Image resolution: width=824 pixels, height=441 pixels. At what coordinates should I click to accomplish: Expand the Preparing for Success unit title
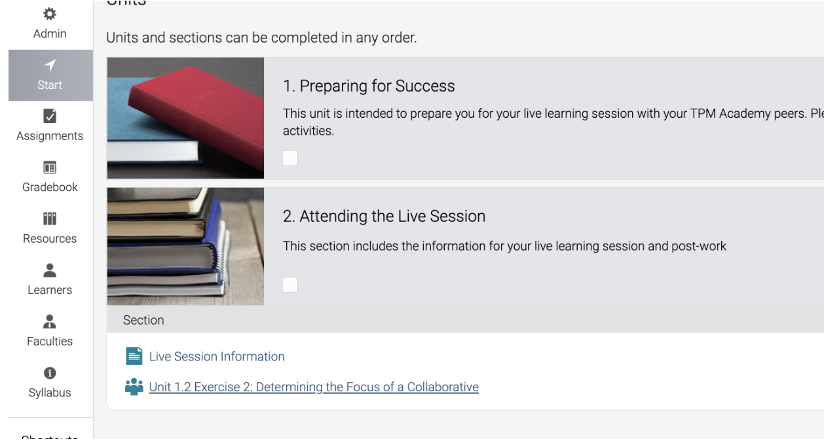click(369, 86)
